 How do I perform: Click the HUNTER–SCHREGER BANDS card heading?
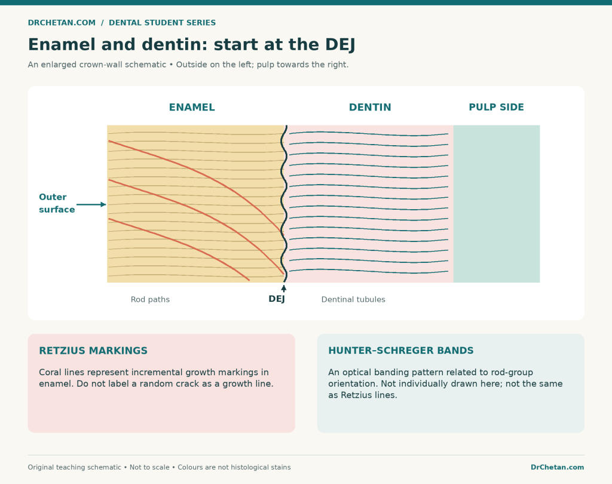click(x=401, y=351)
